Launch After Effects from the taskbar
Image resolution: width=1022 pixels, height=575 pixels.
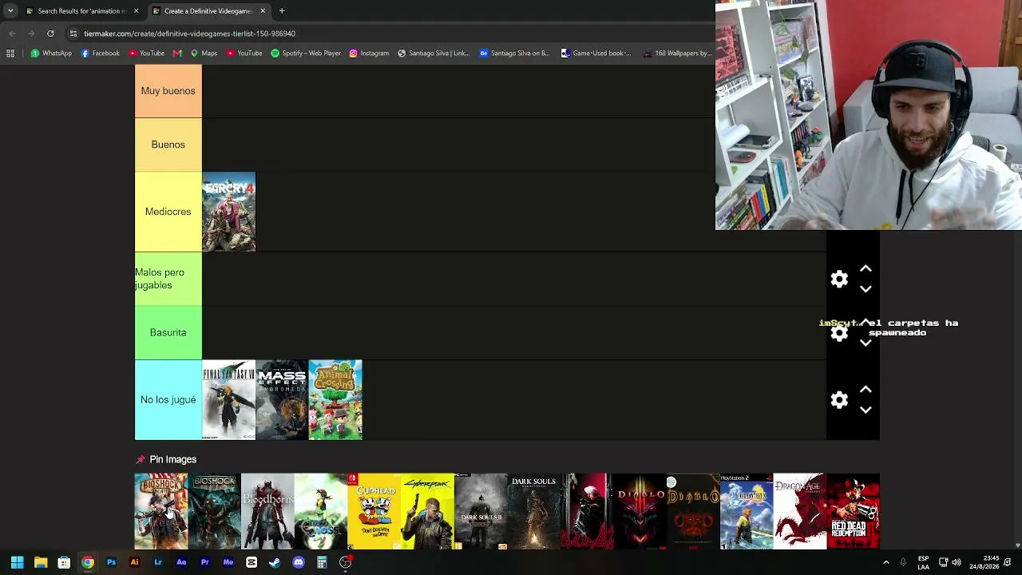181,562
